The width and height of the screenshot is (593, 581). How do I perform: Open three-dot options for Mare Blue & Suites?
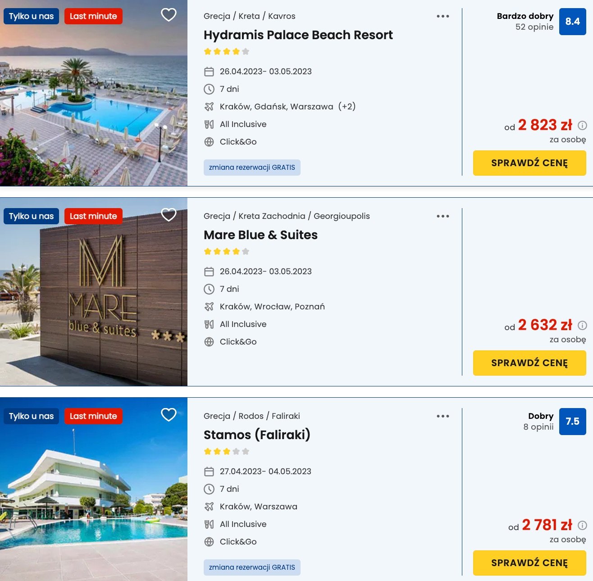(443, 216)
